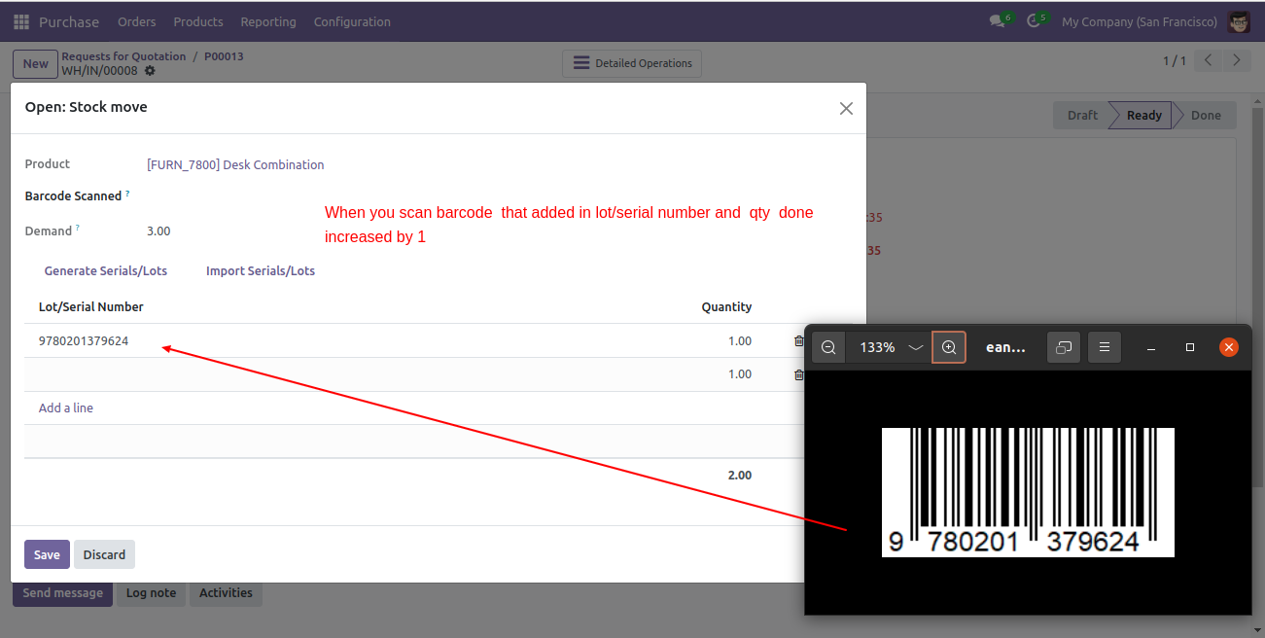Save the stock move
Screen dimensions: 1265x638
[x=47, y=554]
